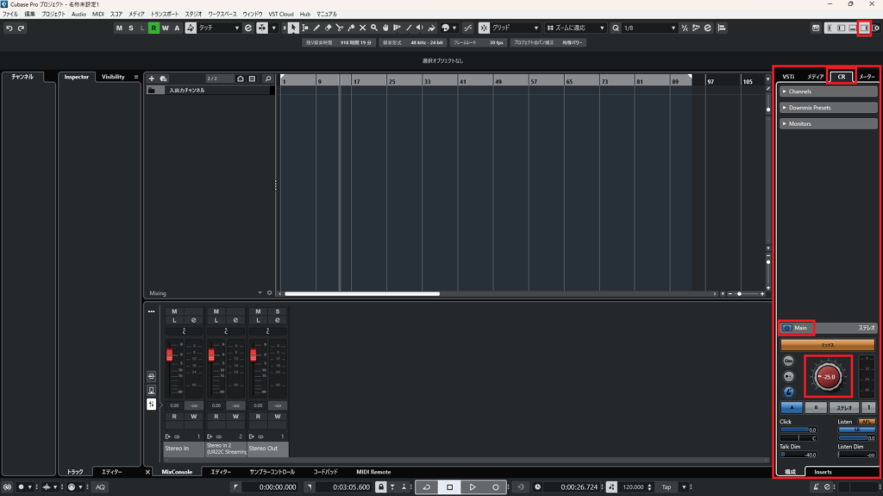Open the track list settings gear
The height and width of the screenshot is (496, 883).
[x=269, y=293]
